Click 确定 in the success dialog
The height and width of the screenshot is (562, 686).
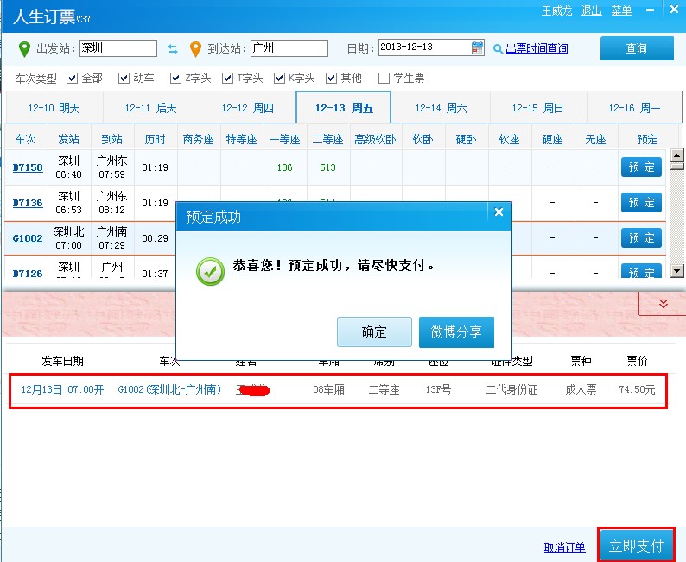pyautogui.click(x=374, y=332)
